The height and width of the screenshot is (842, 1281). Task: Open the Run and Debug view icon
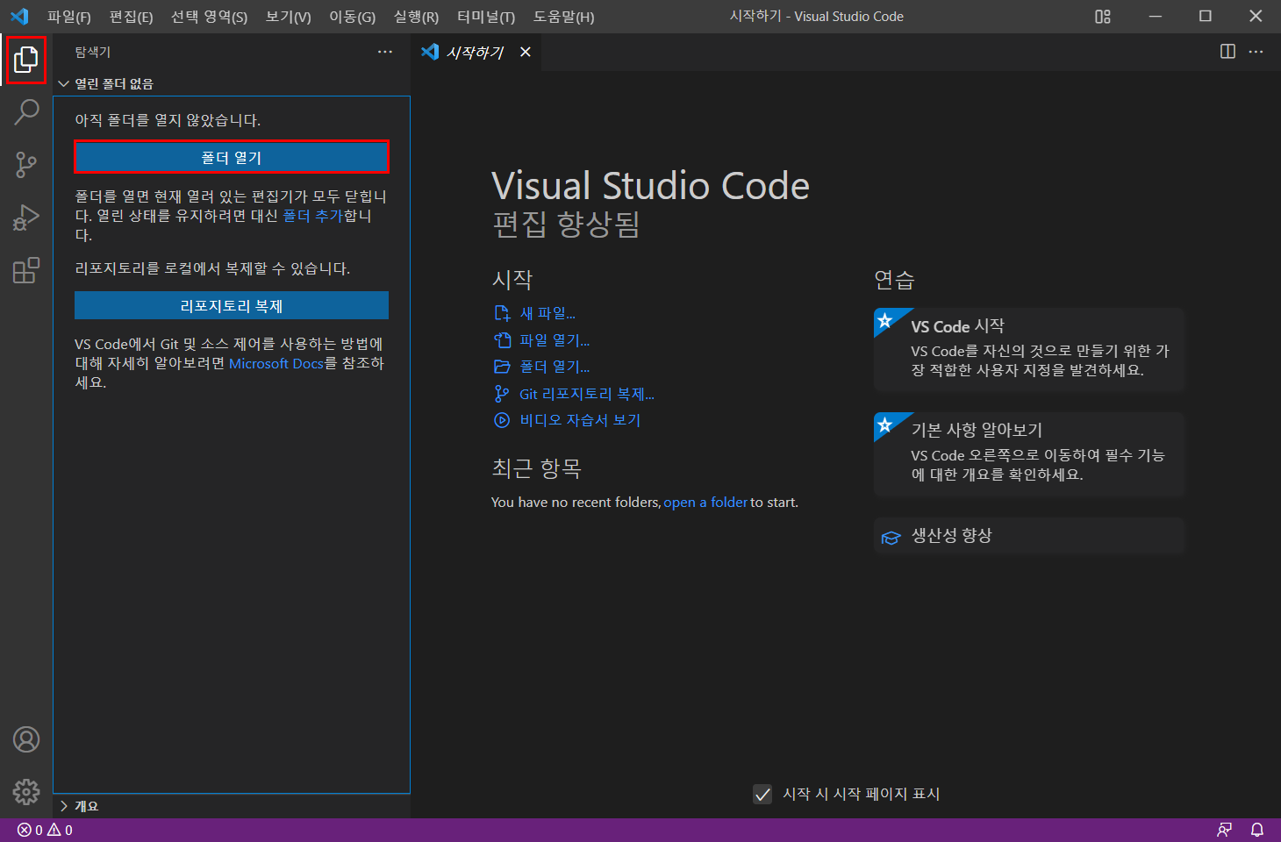point(26,218)
